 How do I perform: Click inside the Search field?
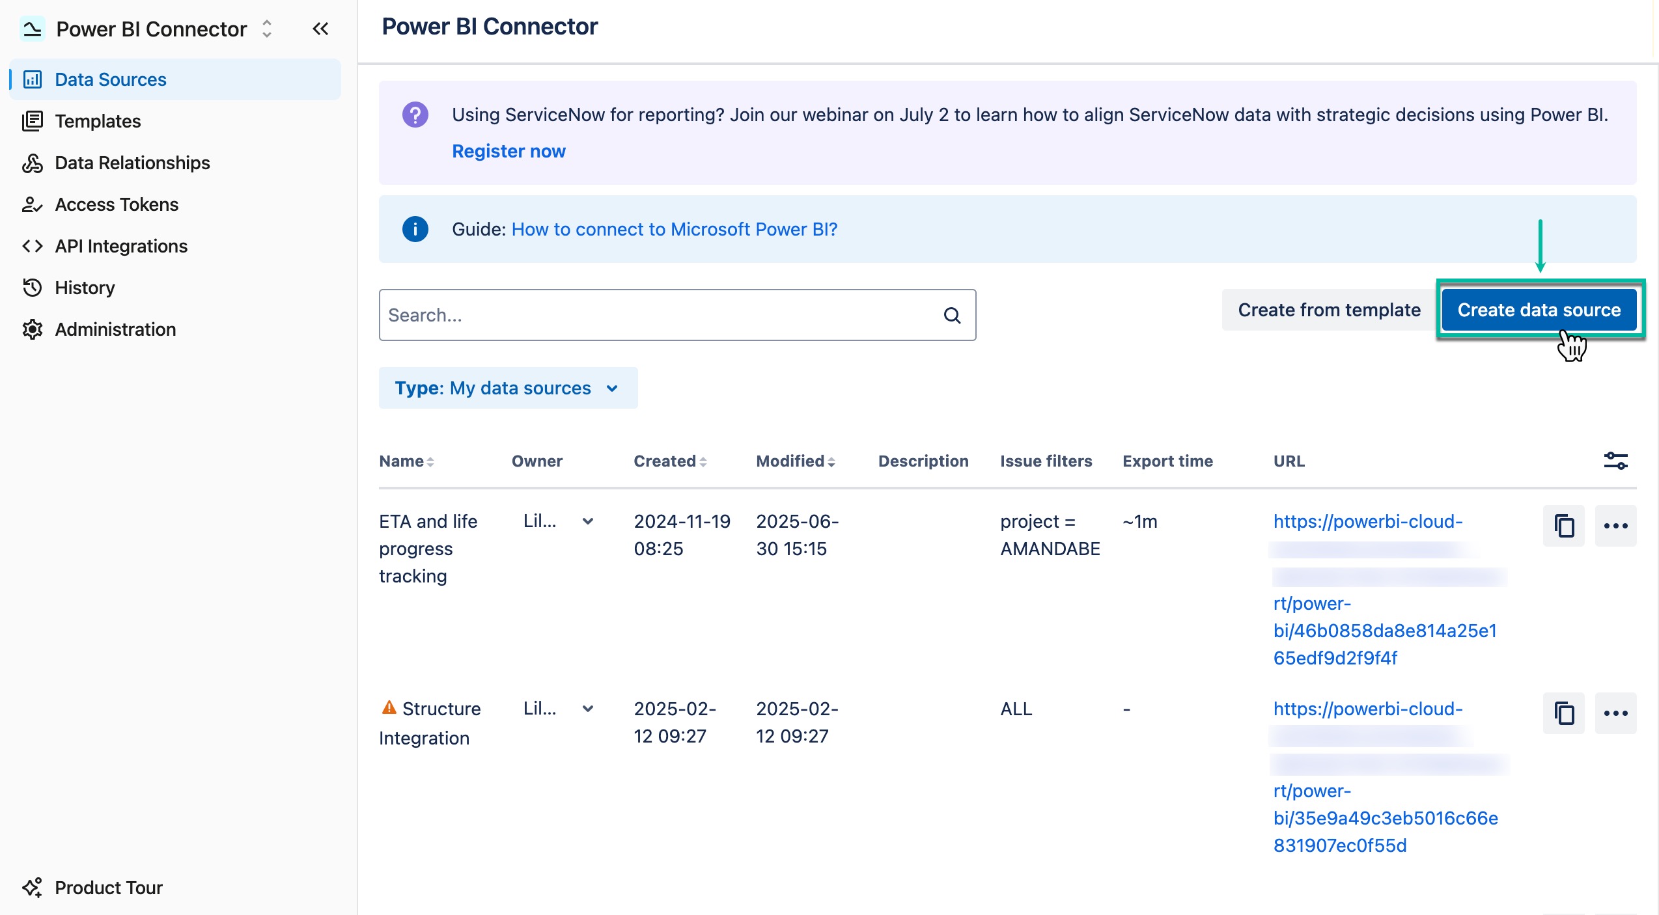tap(651, 315)
